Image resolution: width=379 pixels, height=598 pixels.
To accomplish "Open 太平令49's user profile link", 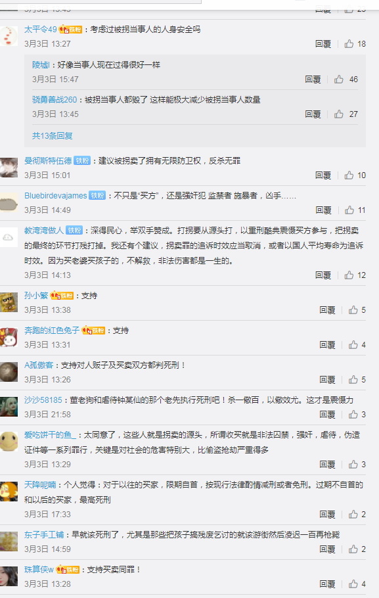I will pyautogui.click(x=41, y=30).
